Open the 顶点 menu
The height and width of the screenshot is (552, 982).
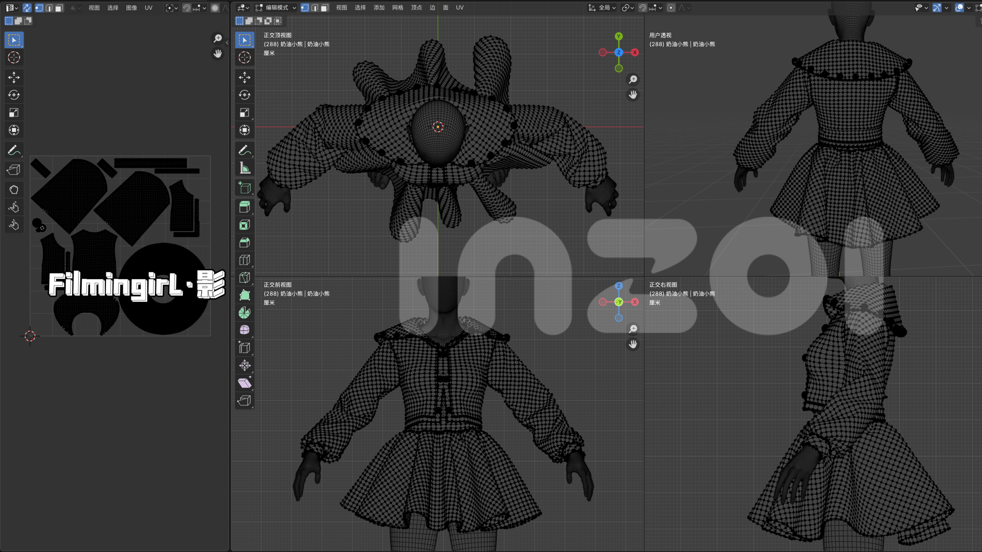point(417,8)
